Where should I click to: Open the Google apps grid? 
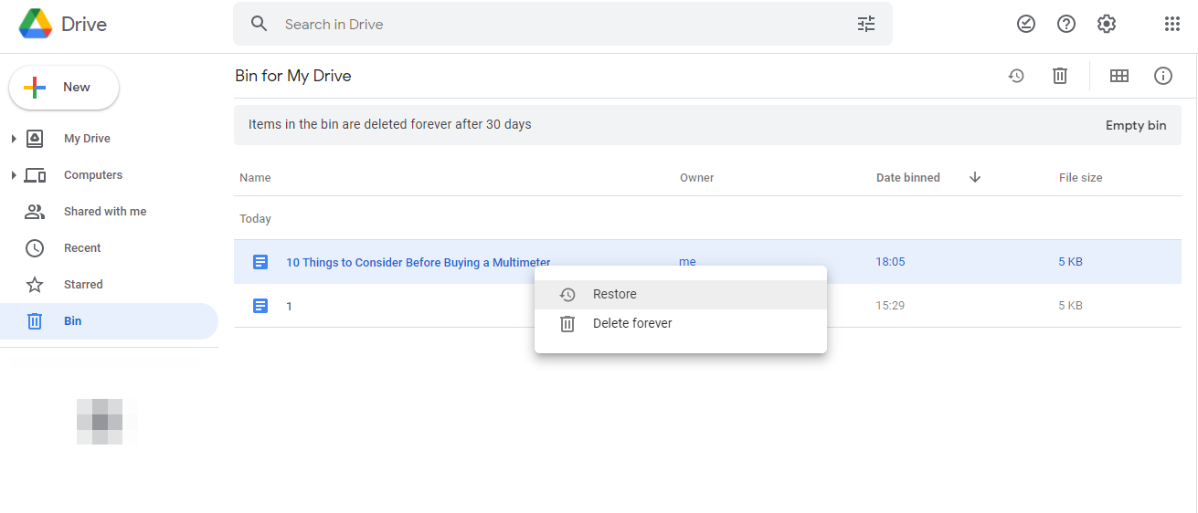1172,25
